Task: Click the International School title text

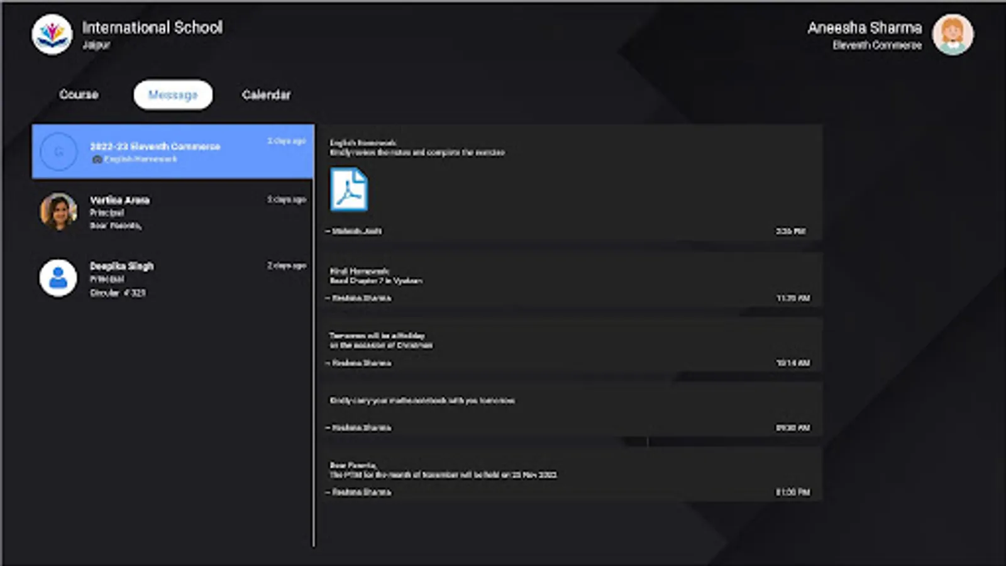Action: point(152,27)
